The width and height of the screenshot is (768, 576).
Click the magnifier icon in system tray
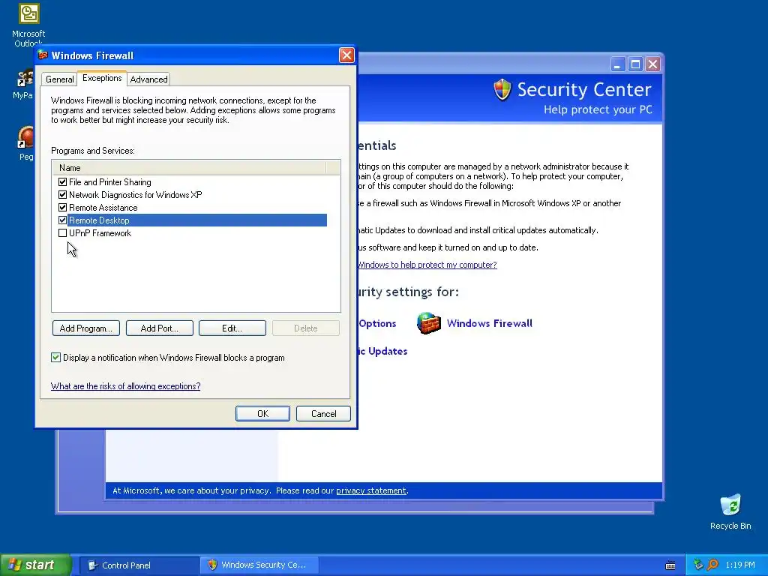(712, 565)
